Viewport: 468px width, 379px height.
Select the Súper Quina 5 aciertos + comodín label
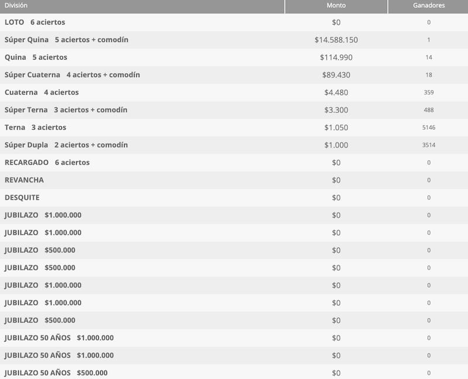click(x=66, y=40)
